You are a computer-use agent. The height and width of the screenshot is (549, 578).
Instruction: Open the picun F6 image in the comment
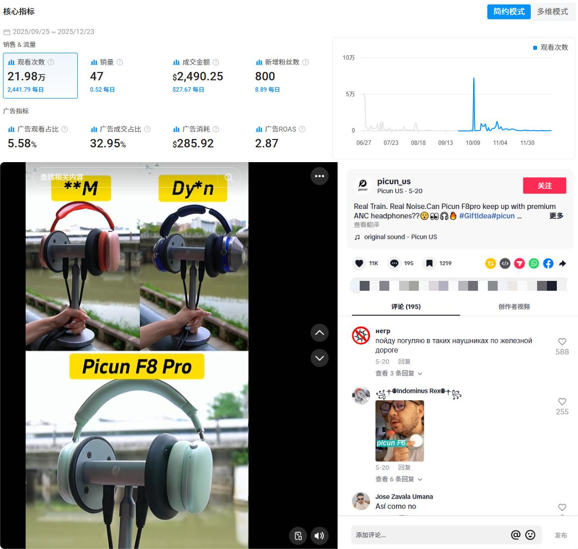click(x=399, y=431)
